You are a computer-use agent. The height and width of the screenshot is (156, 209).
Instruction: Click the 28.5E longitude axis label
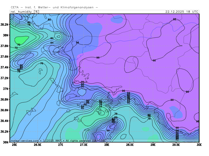click(x=130, y=145)
